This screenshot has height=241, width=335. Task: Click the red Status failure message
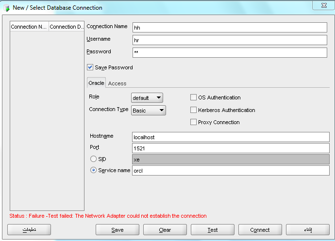pyautogui.click(x=108, y=216)
